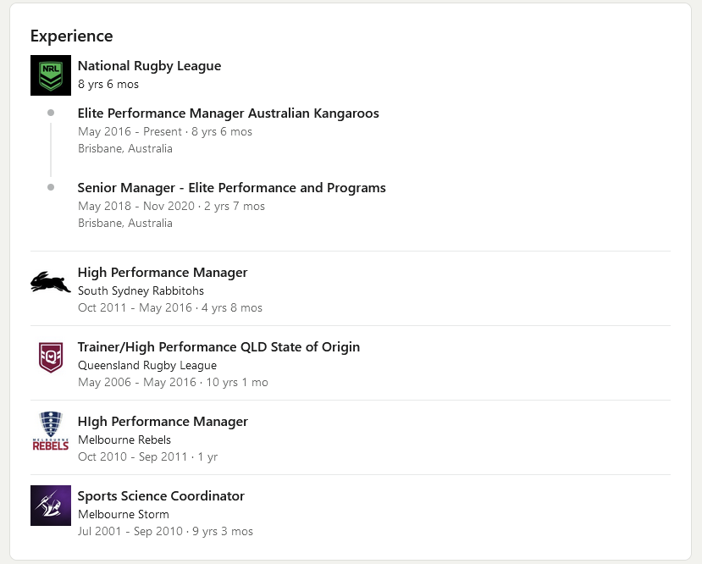The image size is (702, 564).
Task: Open National Rugby League company link
Action: tap(150, 66)
